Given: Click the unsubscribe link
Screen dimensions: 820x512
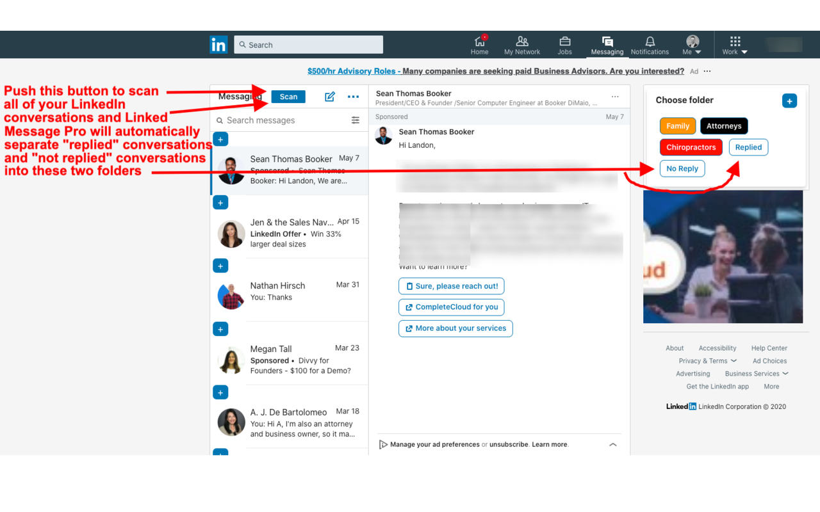Looking at the screenshot, I should (x=509, y=444).
